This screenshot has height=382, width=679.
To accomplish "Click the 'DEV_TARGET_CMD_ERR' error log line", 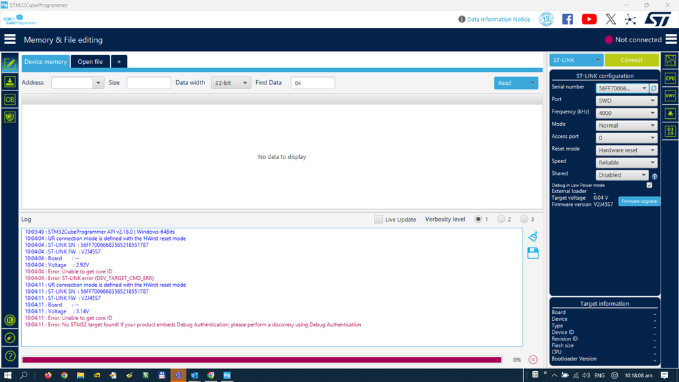I will pos(89,278).
